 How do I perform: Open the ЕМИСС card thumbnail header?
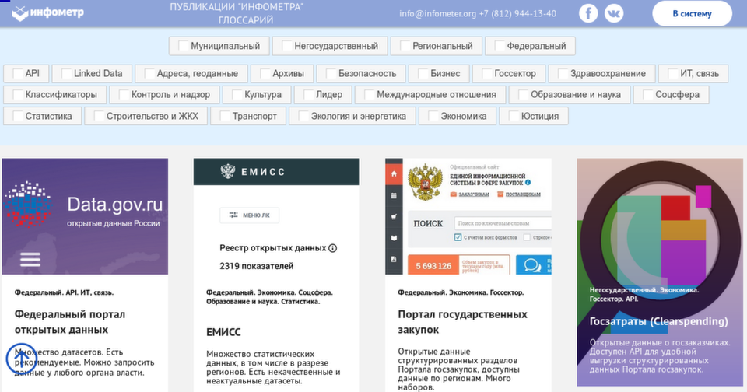[276, 171]
